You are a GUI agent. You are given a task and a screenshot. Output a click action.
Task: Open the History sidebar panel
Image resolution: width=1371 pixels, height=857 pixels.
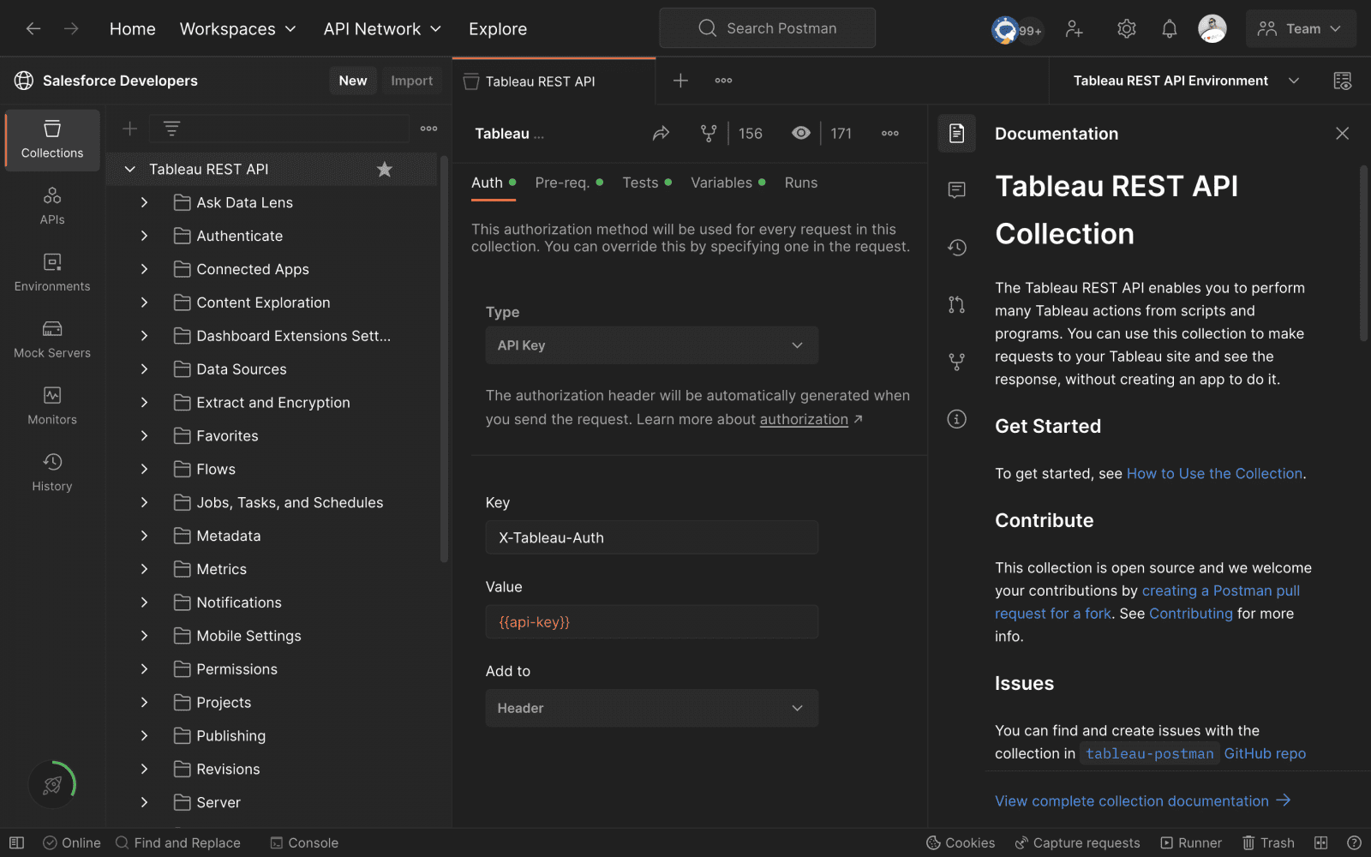point(52,473)
